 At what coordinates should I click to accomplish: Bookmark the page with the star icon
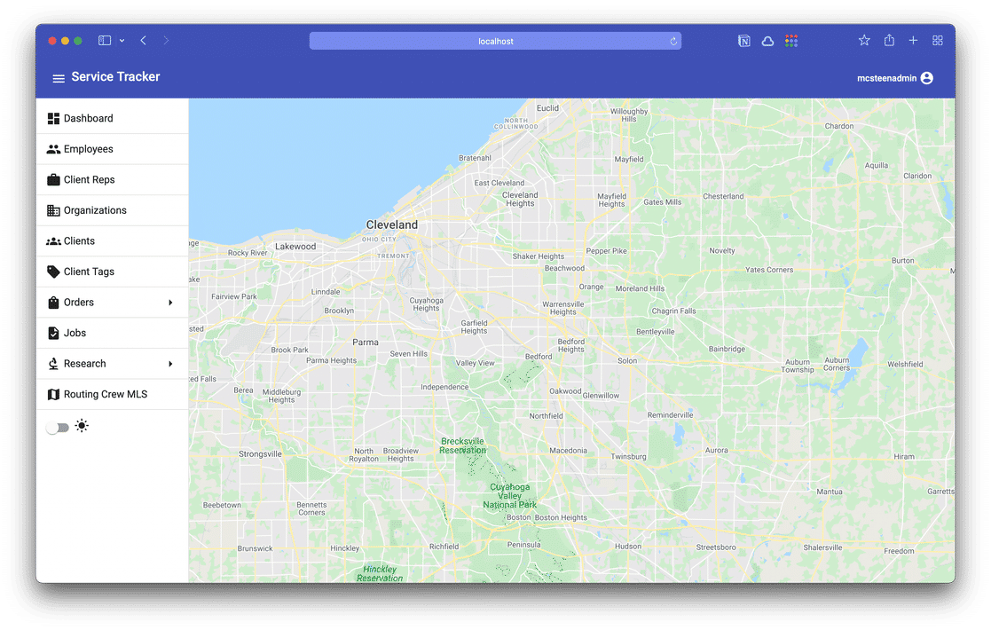pos(864,41)
